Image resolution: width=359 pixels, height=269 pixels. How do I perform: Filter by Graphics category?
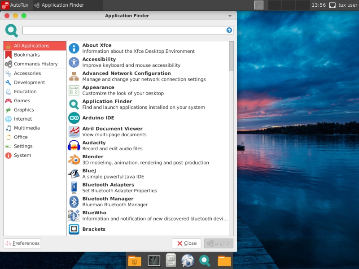point(35,110)
